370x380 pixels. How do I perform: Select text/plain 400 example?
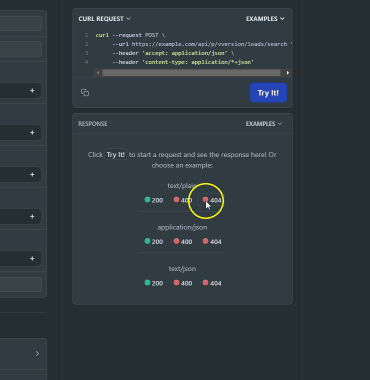pyautogui.click(x=182, y=200)
